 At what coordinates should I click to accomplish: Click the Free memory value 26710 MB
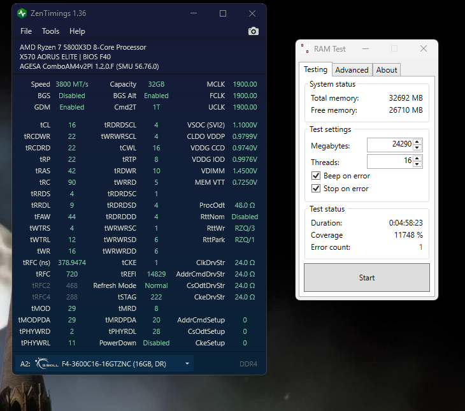406,110
